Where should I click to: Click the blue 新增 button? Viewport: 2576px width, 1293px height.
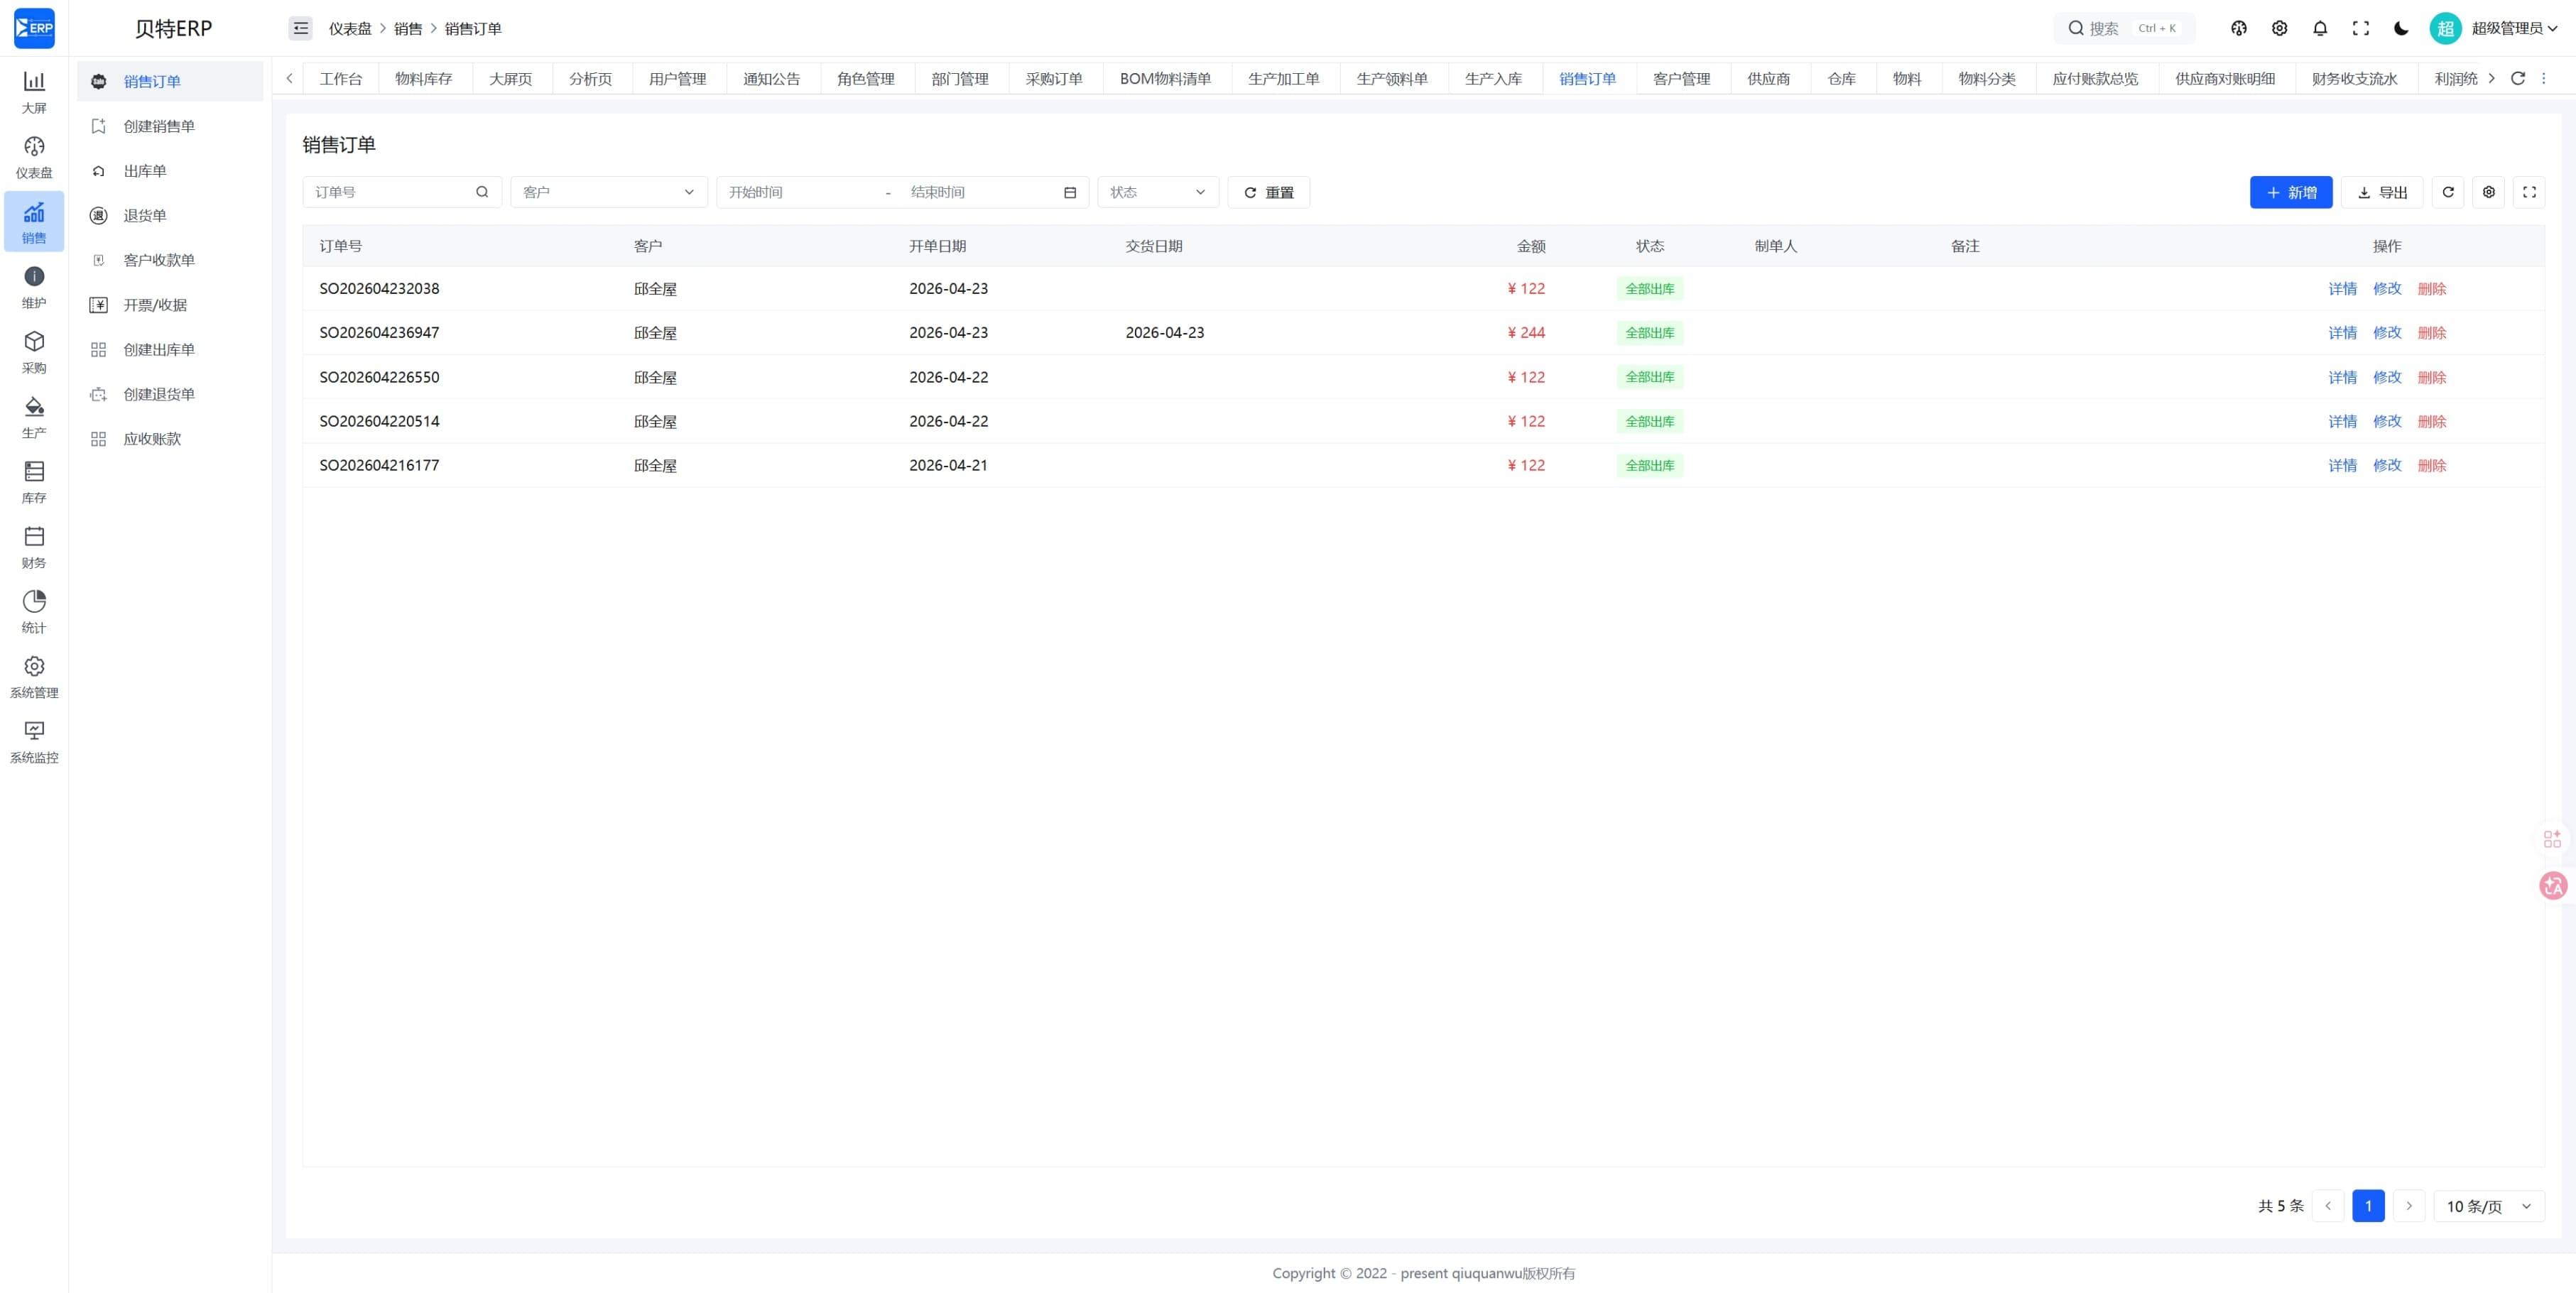point(2291,192)
